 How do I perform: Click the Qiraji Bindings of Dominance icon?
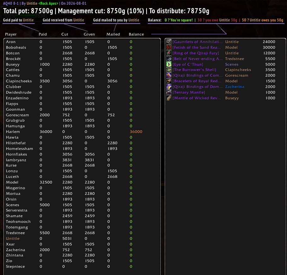pos(169,87)
